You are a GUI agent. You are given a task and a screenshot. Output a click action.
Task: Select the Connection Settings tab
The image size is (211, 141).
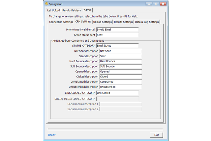pos(61,22)
